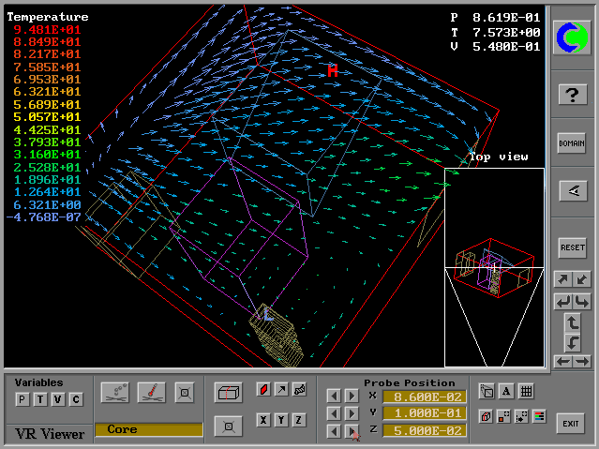
Task: Click the blue-green circular logo icon
Action: [572, 37]
